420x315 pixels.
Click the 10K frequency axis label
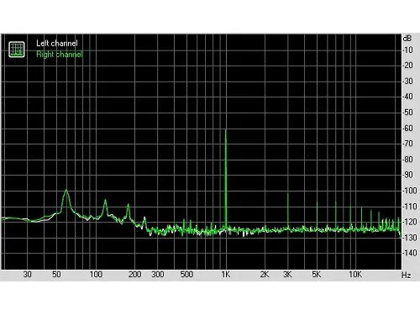pyautogui.click(x=355, y=275)
